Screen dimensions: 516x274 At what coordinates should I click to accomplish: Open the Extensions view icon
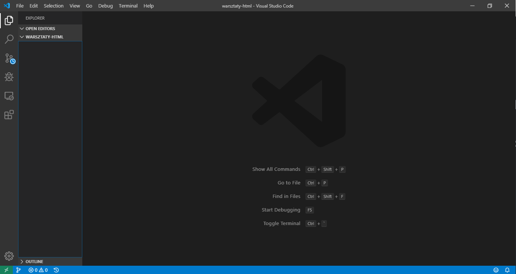tap(9, 114)
